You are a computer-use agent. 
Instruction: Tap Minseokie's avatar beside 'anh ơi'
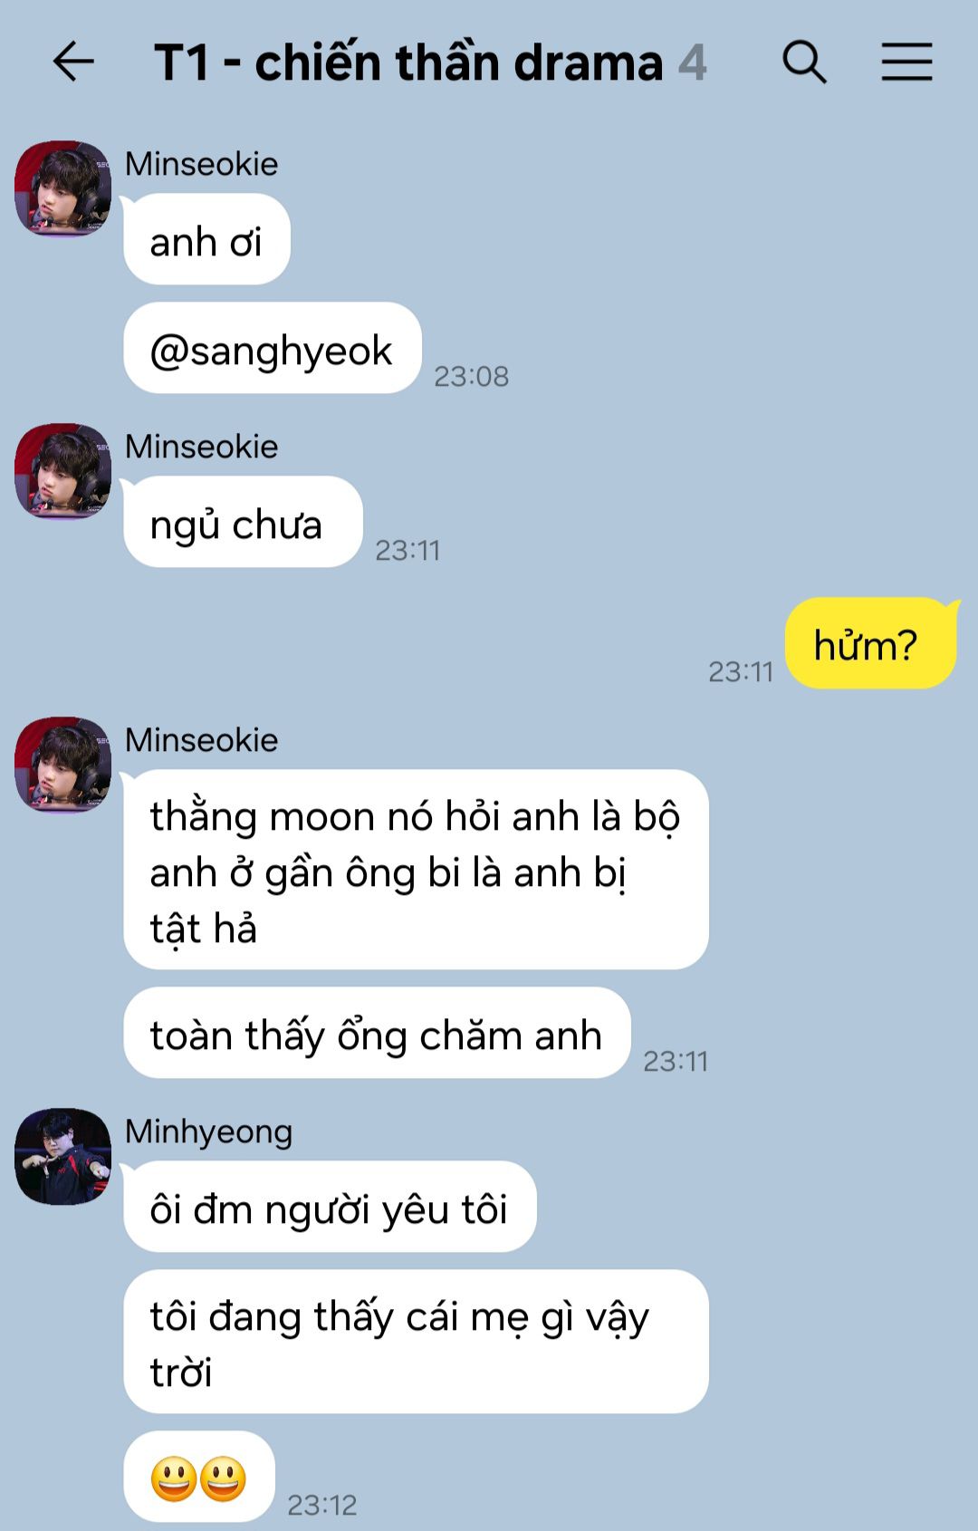(x=63, y=188)
